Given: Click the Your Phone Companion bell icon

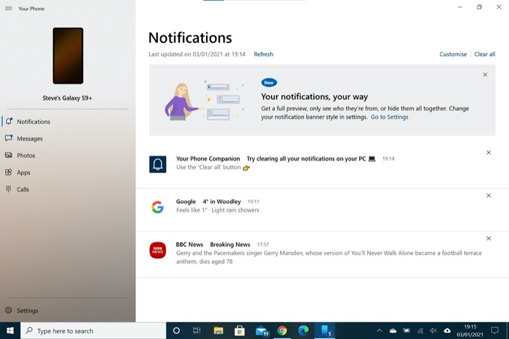Looking at the screenshot, I should pyautogui.click(x=158, y=164).
